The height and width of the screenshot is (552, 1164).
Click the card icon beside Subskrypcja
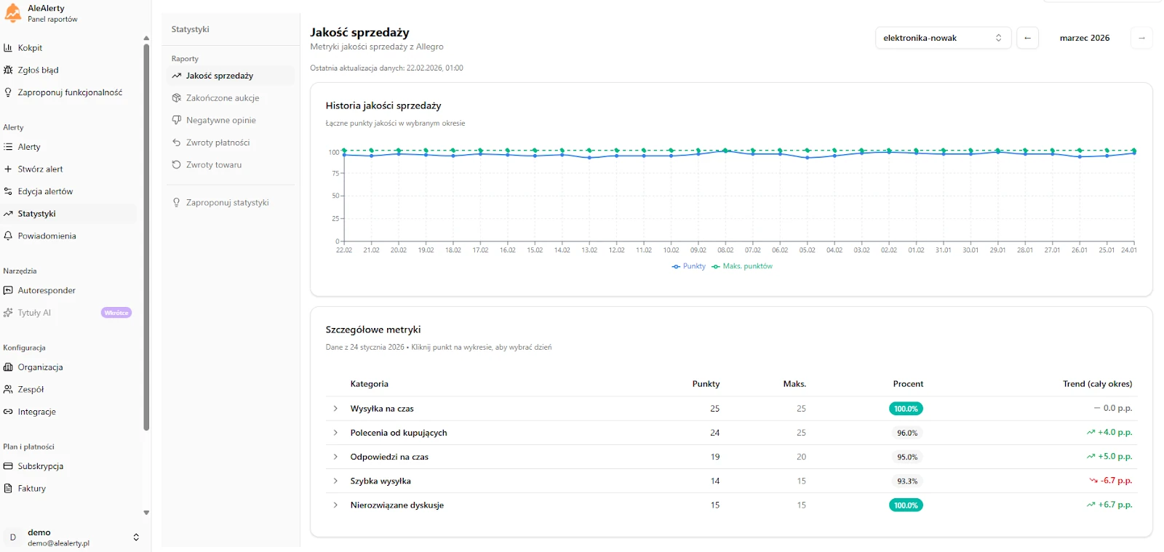click(8, 466)
